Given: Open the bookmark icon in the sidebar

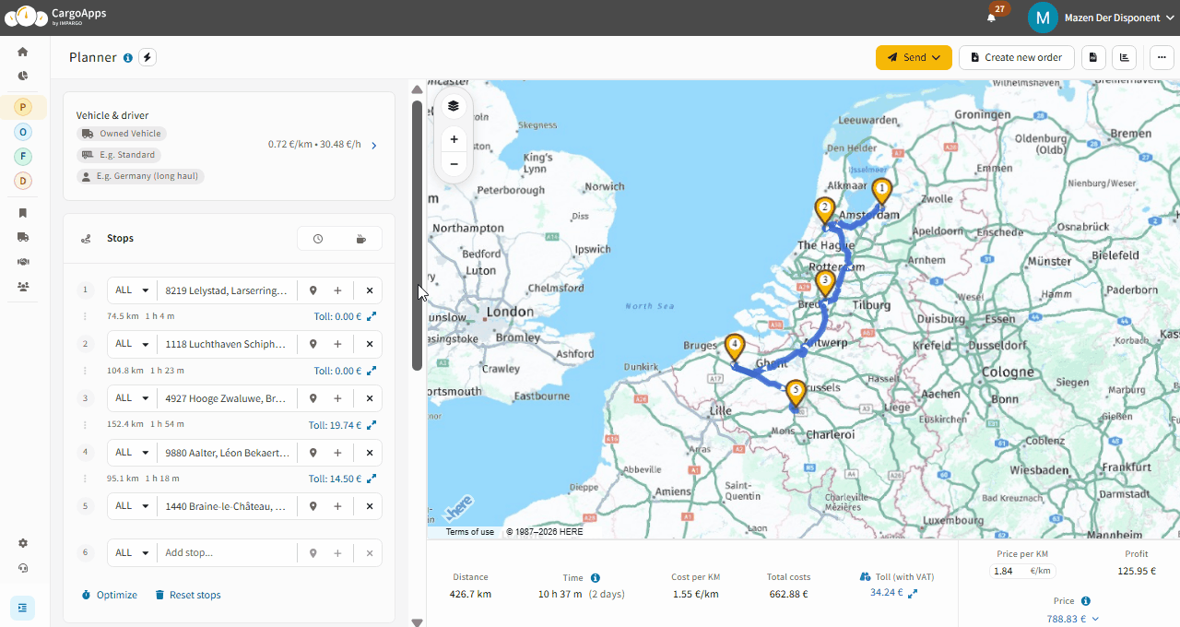Looking at the screenshot, I should [23, 213].
